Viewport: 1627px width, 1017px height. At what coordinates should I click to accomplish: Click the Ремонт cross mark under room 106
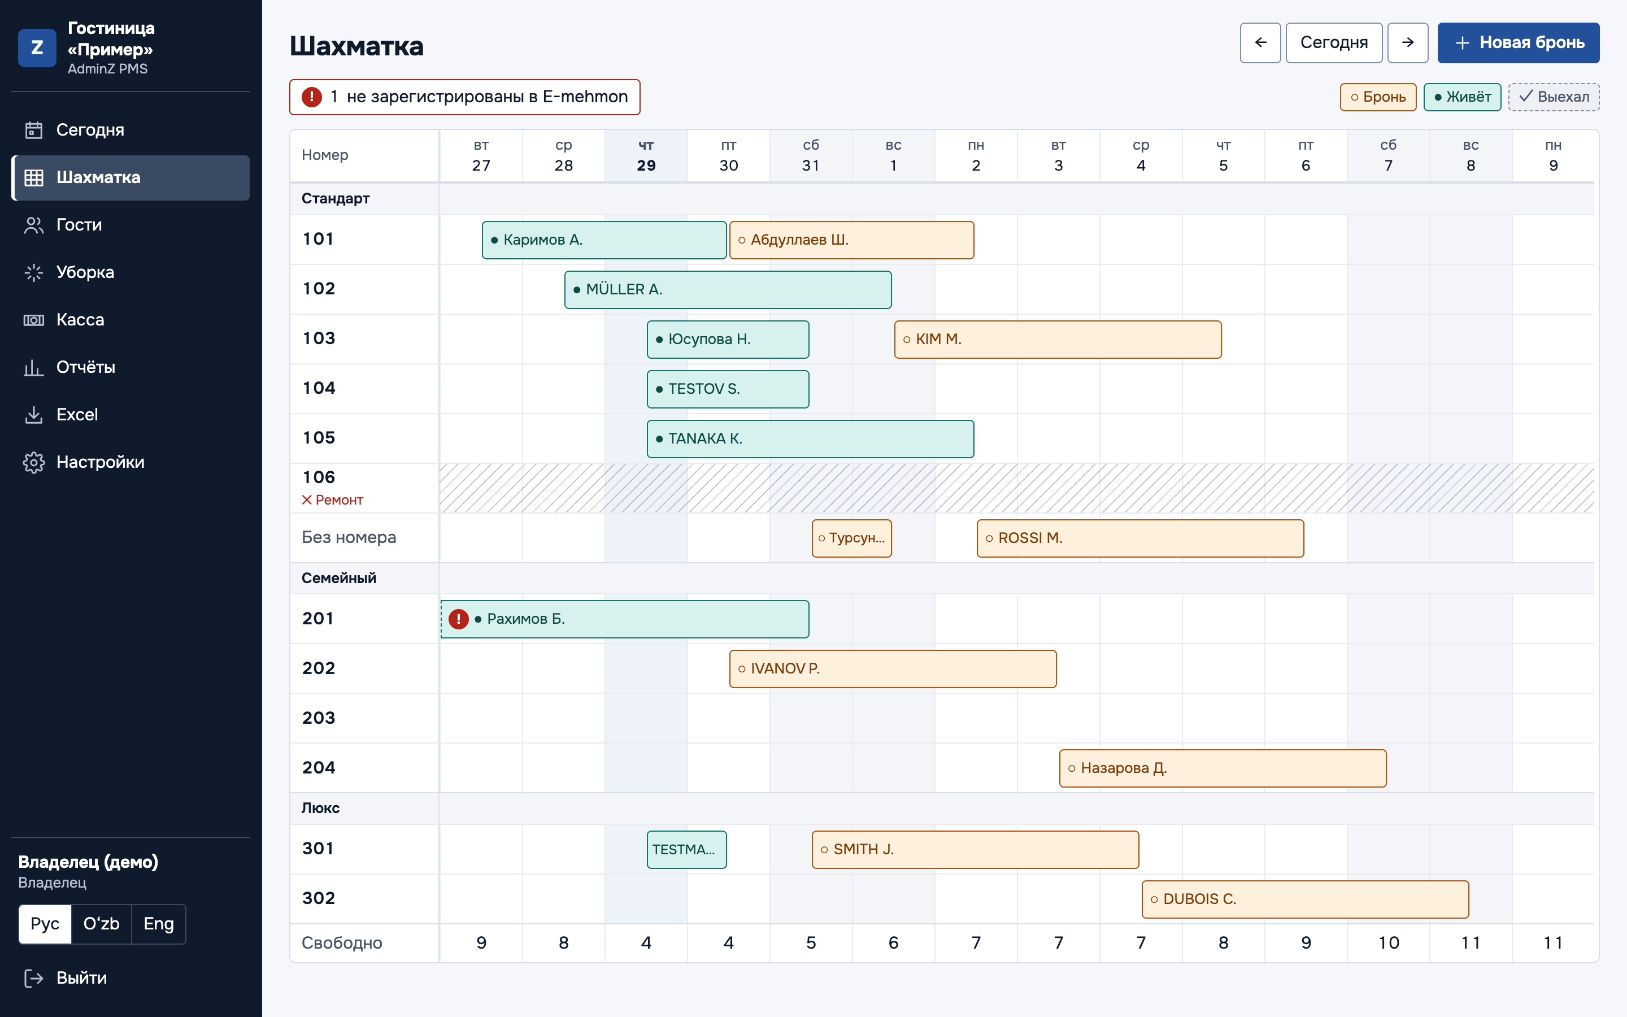pyautogui.click(x=307, y=500)
